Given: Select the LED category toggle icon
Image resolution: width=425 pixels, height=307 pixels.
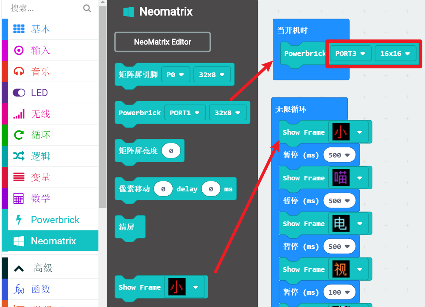Looking at the screenshot, I should 19,92.
